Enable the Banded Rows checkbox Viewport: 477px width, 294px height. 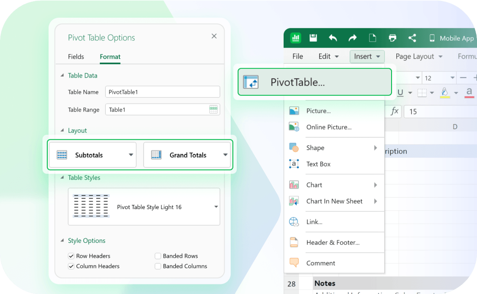[158, 256]
